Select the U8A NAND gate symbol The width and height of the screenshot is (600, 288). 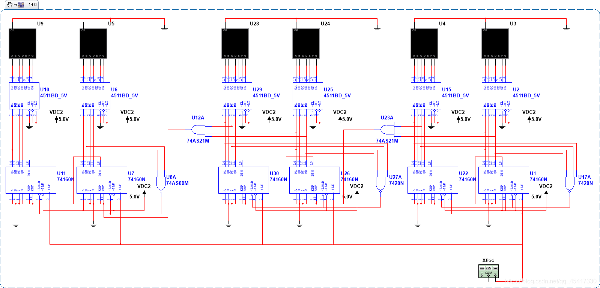161,184
